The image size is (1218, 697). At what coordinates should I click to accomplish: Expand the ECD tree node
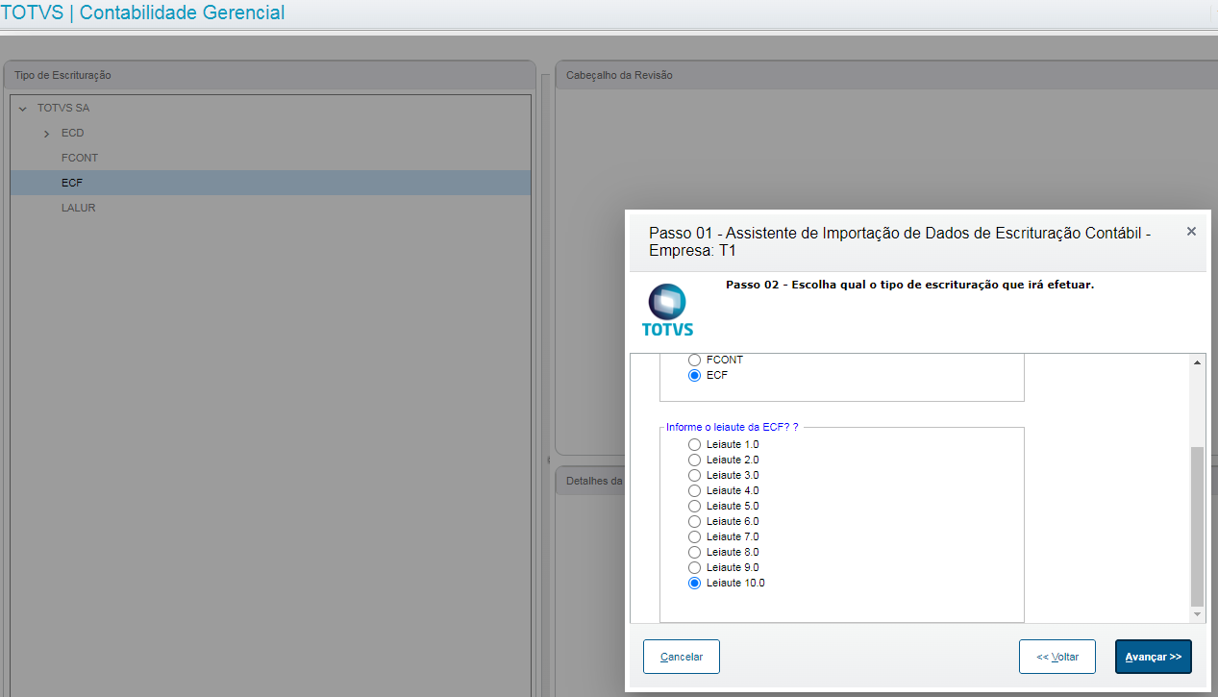click(46, 134)
